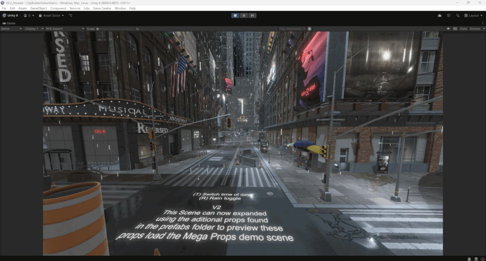The width and height of the screenshot is (486, 261).
Task: Open the Display 1 dropdown
Action: pyautogui.click(x=35, y=29)
